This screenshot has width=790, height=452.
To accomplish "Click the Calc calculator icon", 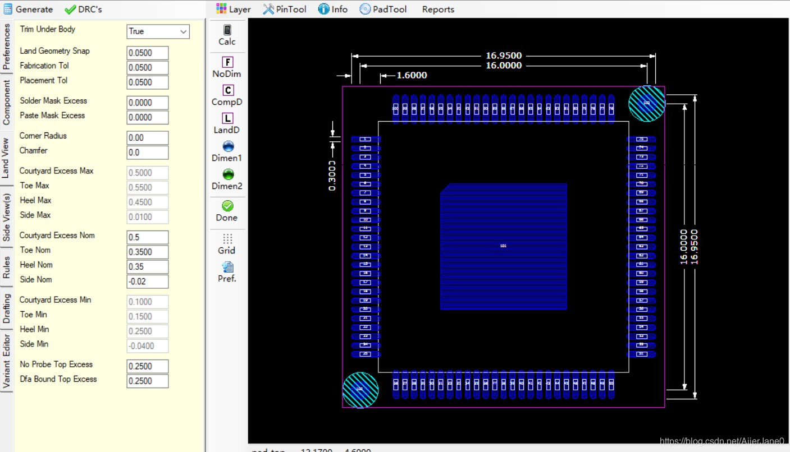I will 227,30.
